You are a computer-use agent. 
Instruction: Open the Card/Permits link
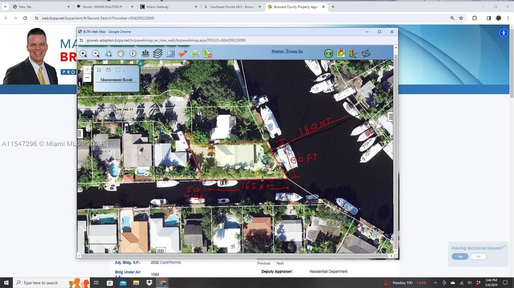pos(171,262)
